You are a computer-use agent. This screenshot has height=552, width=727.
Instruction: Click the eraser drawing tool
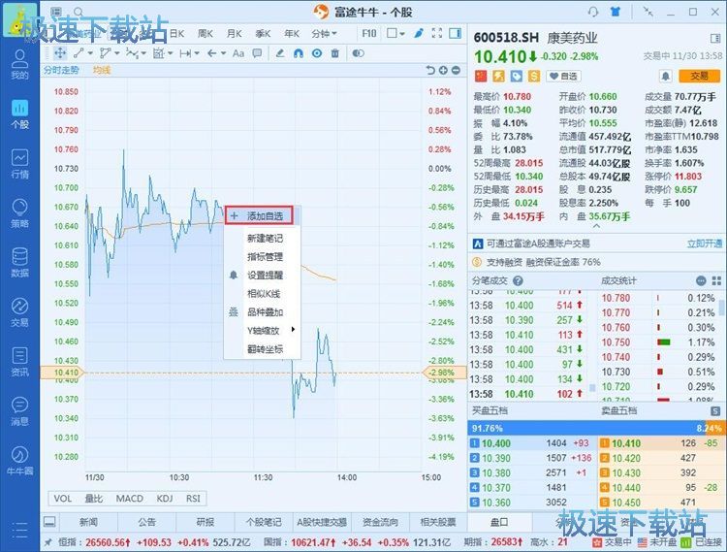point(280,53)
